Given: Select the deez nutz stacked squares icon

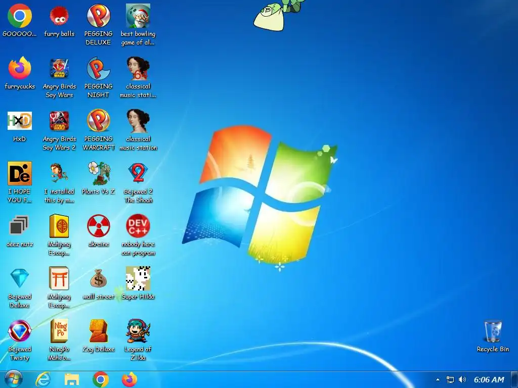Looking at the screenshot, I should click(20, 226).
